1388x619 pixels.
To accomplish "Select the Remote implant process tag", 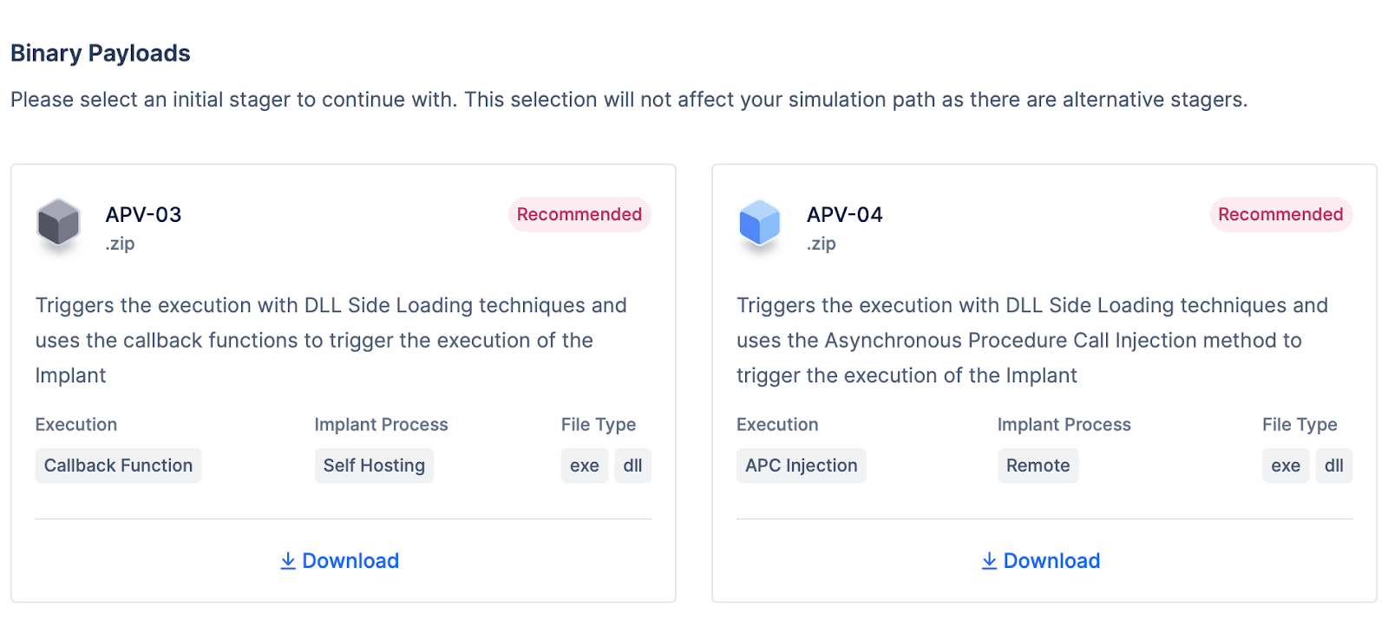I will click(1038, 466).
